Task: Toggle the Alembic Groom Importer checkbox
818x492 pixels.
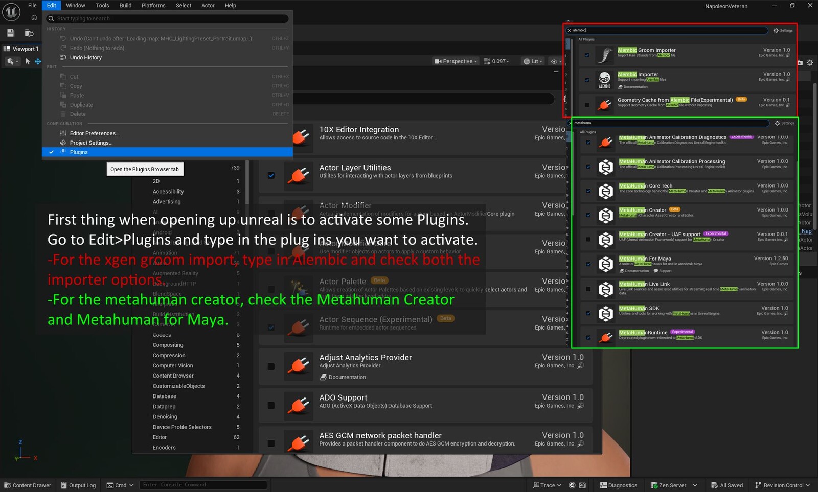Action: point(587,55)
